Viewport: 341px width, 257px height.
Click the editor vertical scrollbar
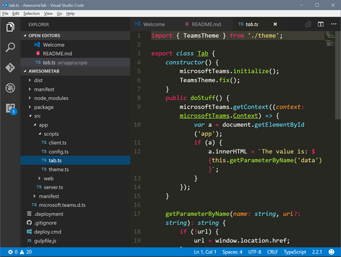[338, 75]
